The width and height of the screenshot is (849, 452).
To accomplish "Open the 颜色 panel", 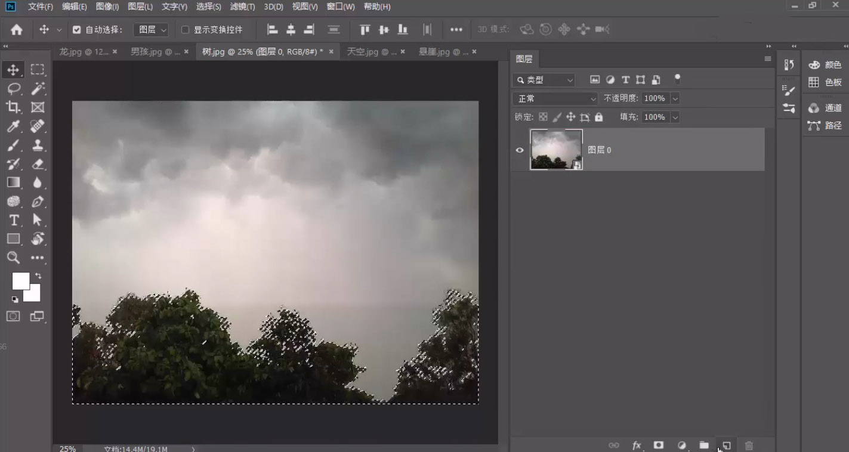I will click(826, 64).
